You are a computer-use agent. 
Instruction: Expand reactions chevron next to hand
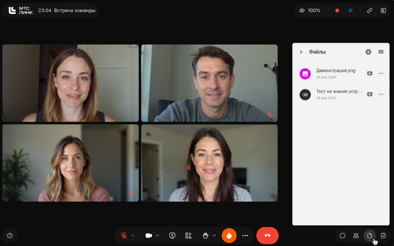coord(214,235)
